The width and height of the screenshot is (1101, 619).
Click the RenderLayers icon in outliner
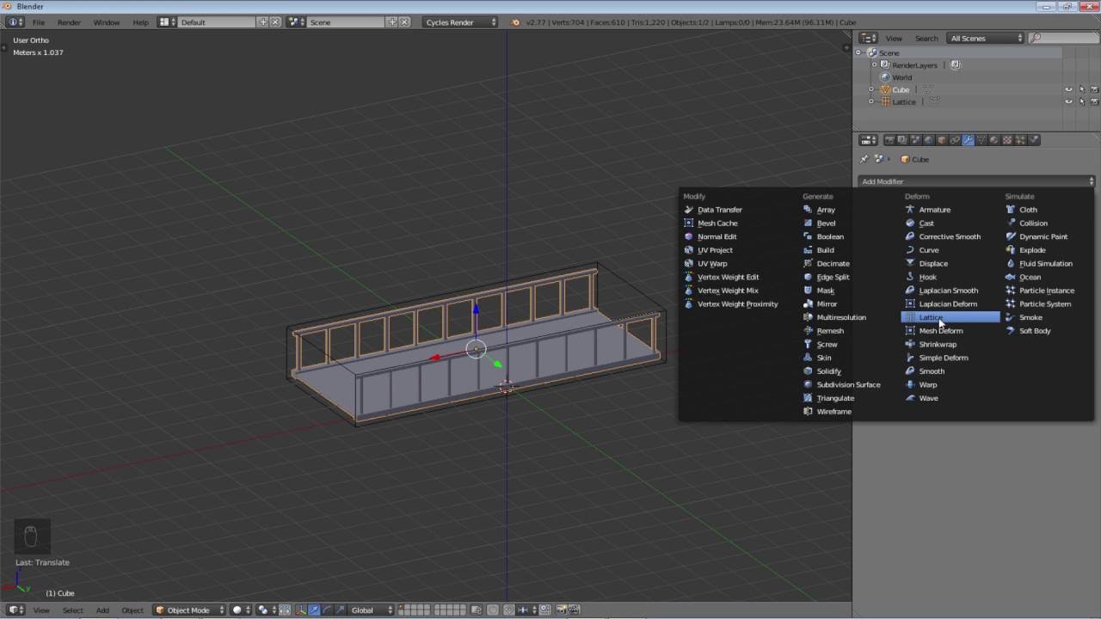click(885, 65)
